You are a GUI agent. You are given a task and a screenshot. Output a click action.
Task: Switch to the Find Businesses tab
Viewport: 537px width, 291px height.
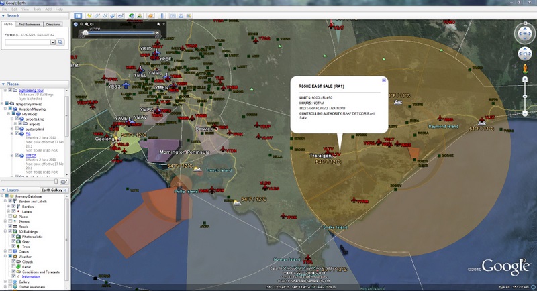tap(30, 25)
